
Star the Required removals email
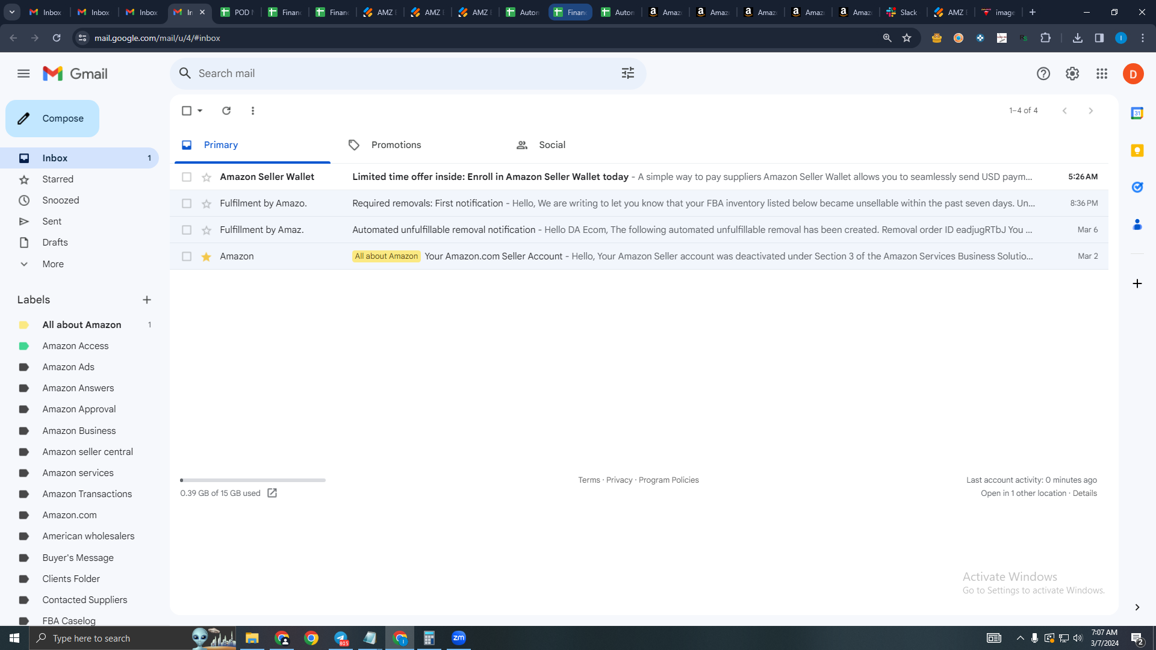click(x=207, y=203)
